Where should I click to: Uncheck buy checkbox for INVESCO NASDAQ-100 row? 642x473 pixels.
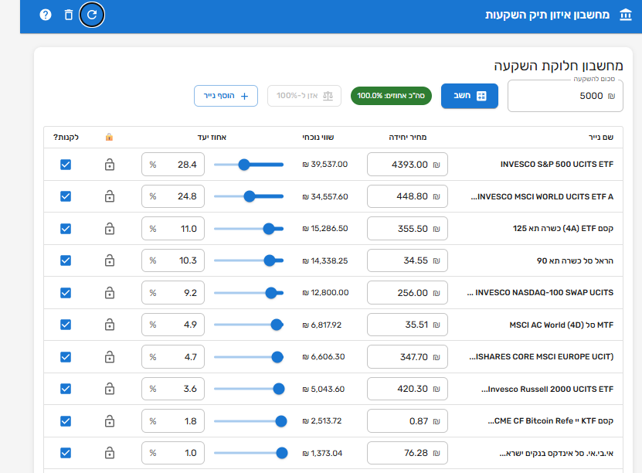tap(66, 293)
